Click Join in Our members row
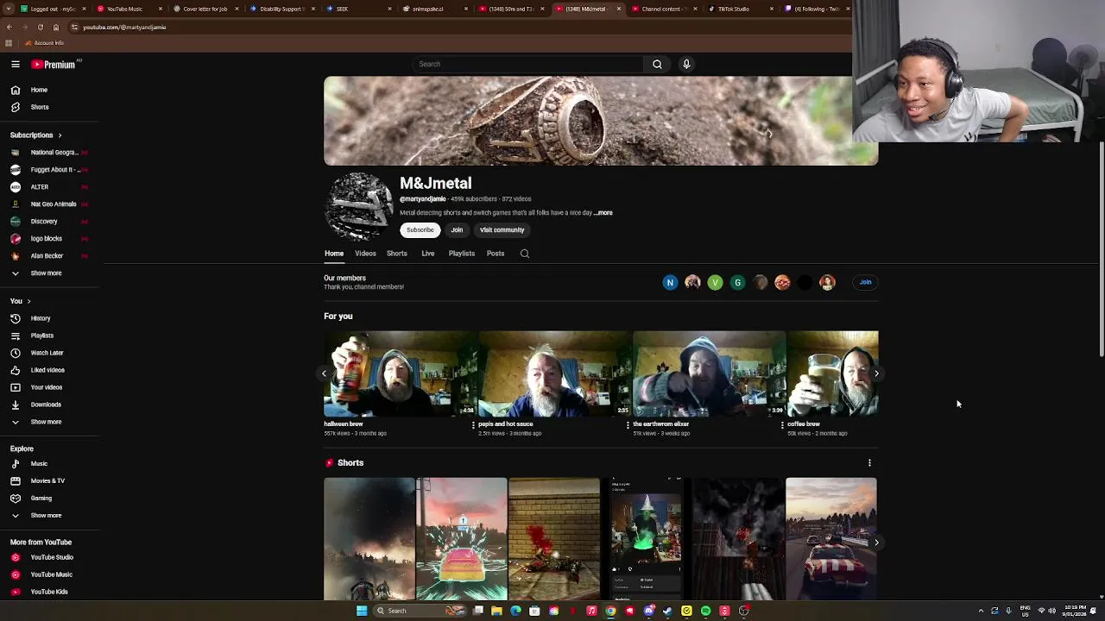The width and height of the screenshot is (1105, 621). [x=865, y=282]
